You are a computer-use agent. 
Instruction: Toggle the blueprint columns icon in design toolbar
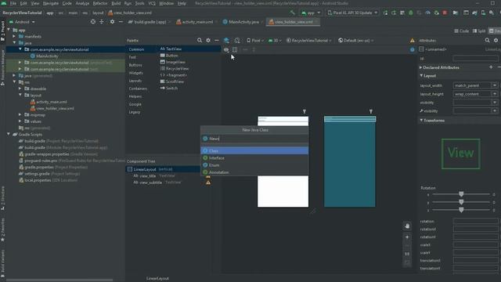point(235,50)
